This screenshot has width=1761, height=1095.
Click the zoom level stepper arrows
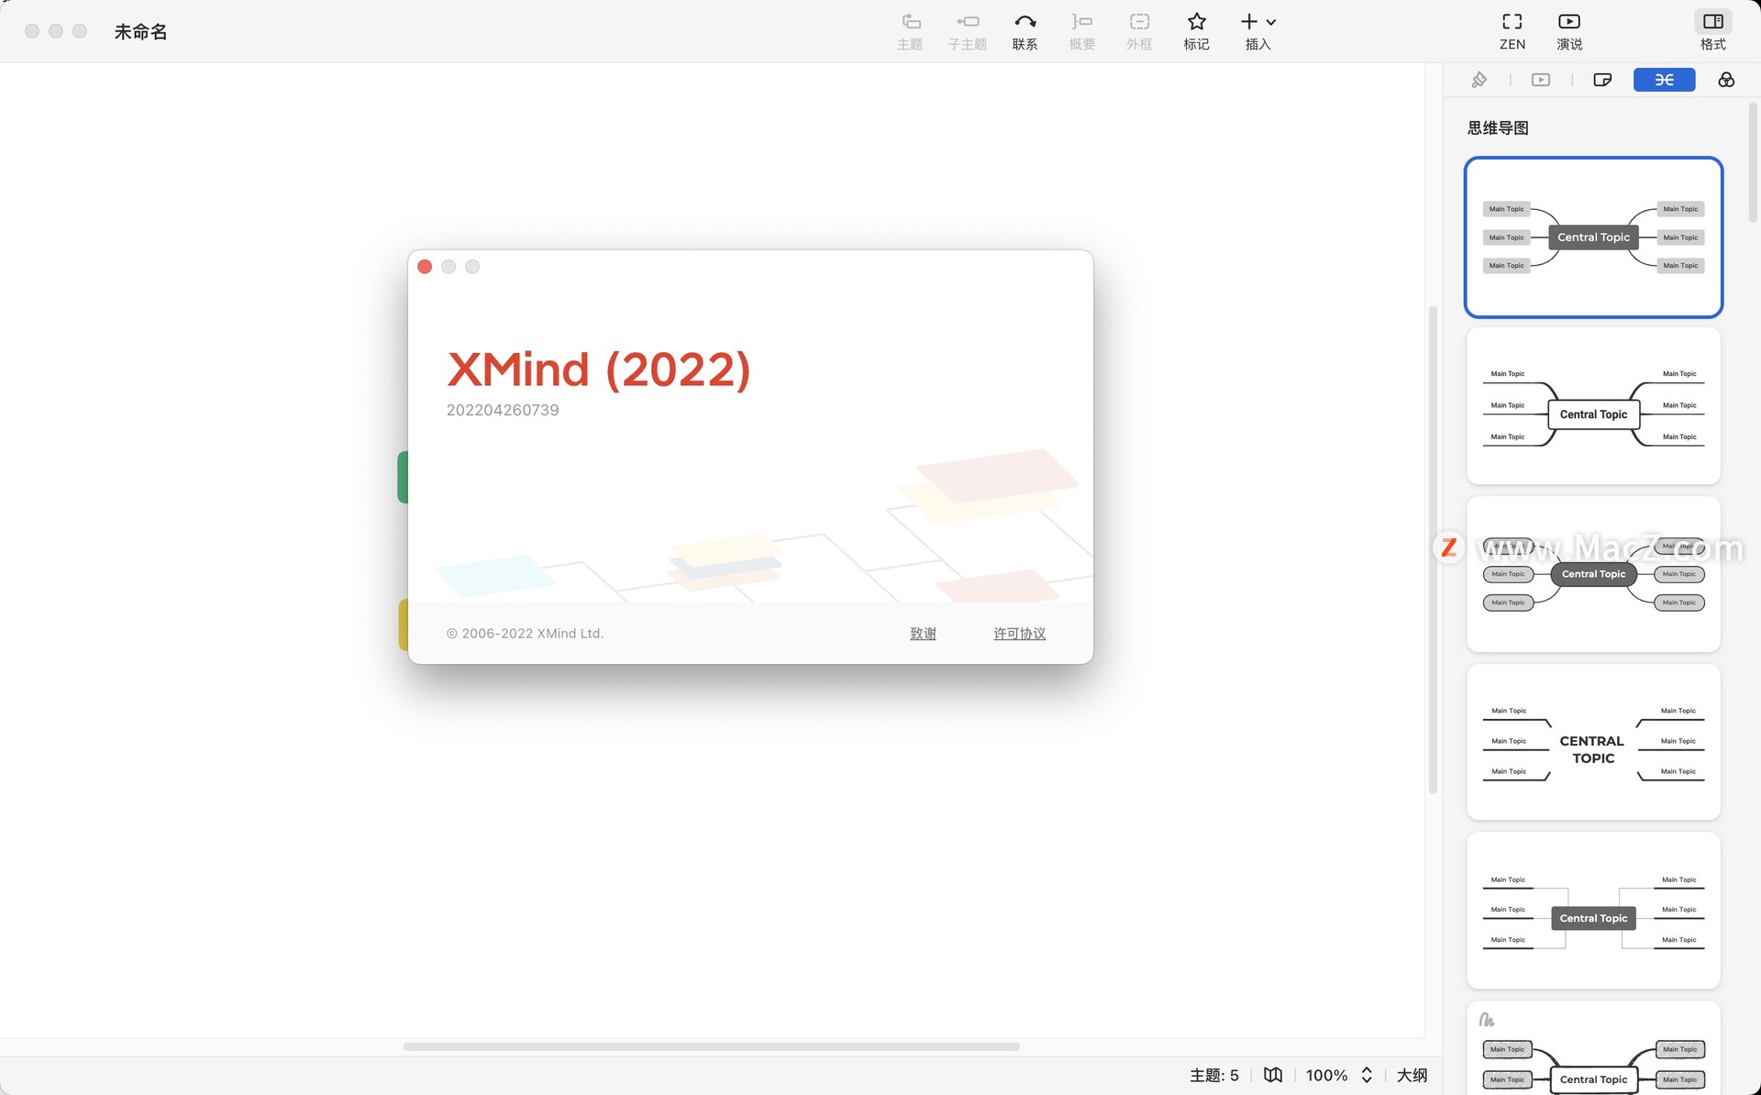point(1367,1076)
